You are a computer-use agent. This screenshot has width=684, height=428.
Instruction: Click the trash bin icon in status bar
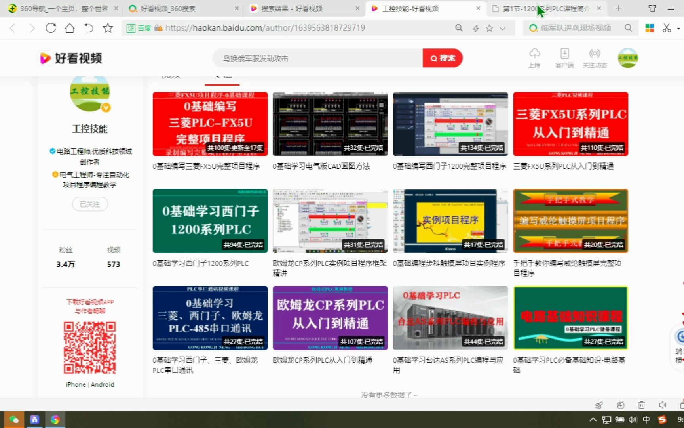pyautogui.click(x=641, y=405)
